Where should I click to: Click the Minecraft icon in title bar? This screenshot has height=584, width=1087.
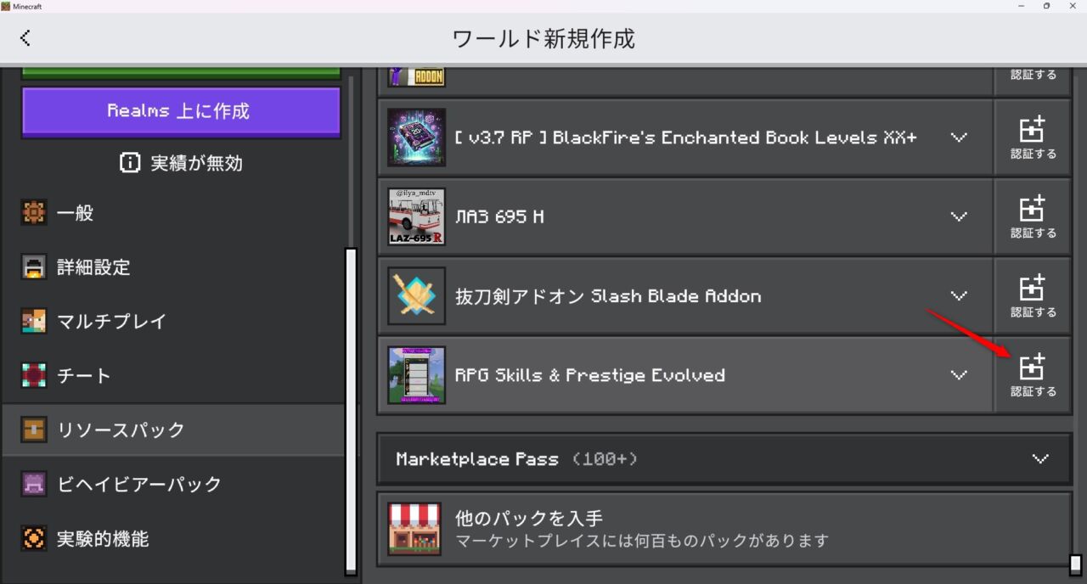point(6,6)
